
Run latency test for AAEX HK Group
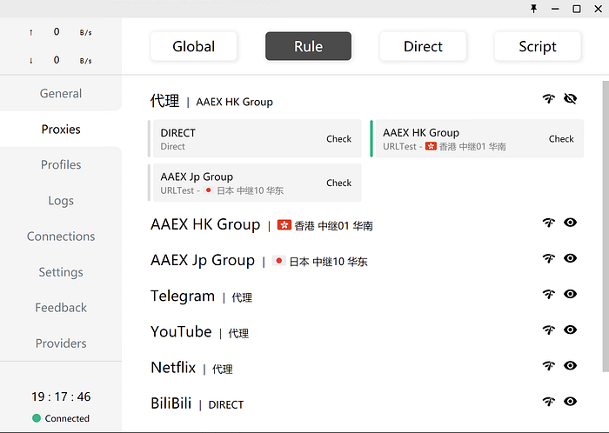click(x=548, y=223)
